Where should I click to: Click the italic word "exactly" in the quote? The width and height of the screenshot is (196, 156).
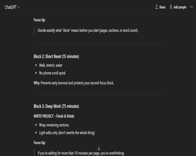[51, 31]
